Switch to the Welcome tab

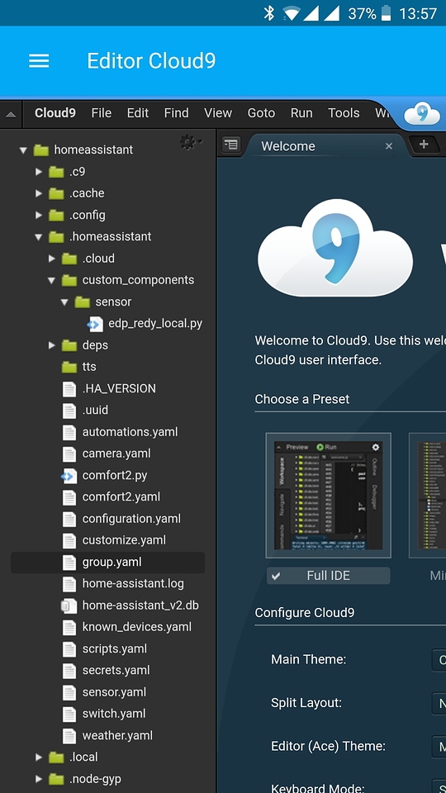point(326,145)
